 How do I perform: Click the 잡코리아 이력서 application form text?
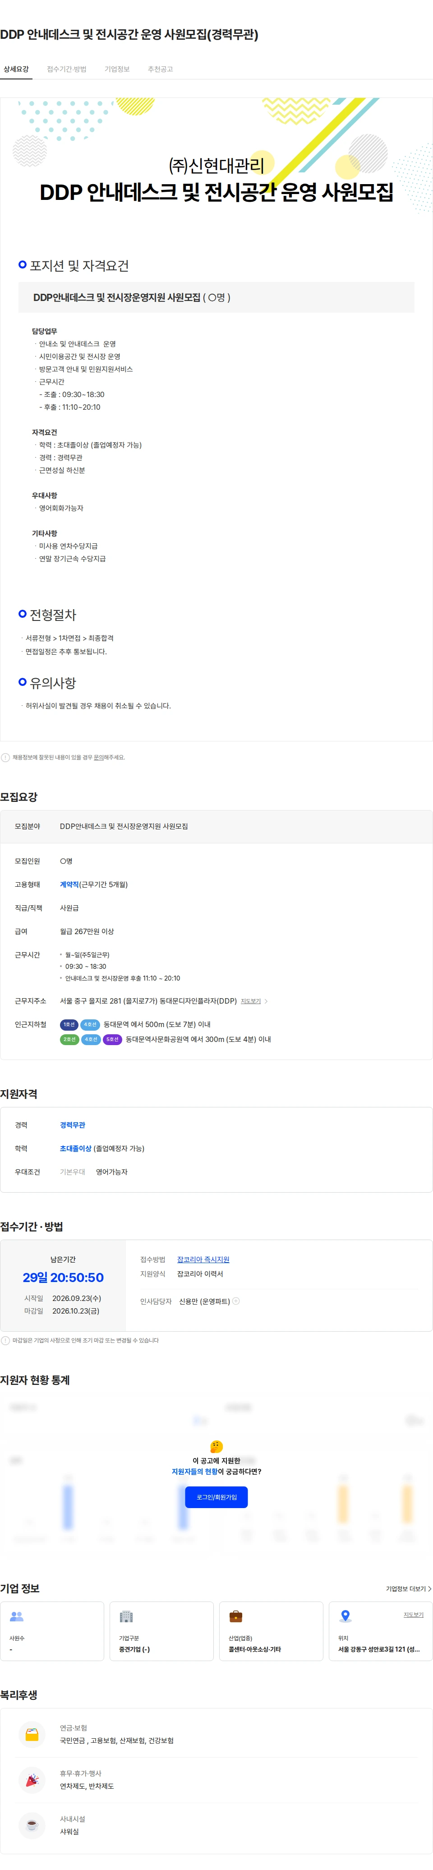pos(200,1274)
